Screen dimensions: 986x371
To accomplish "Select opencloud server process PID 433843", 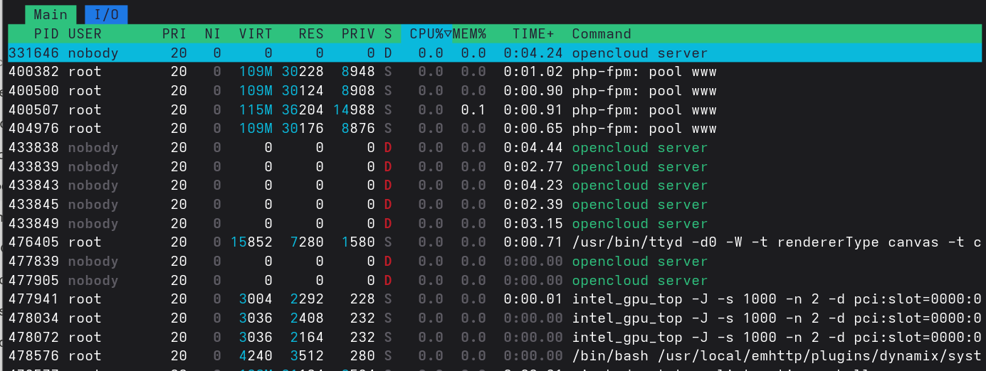I will 494,185.
